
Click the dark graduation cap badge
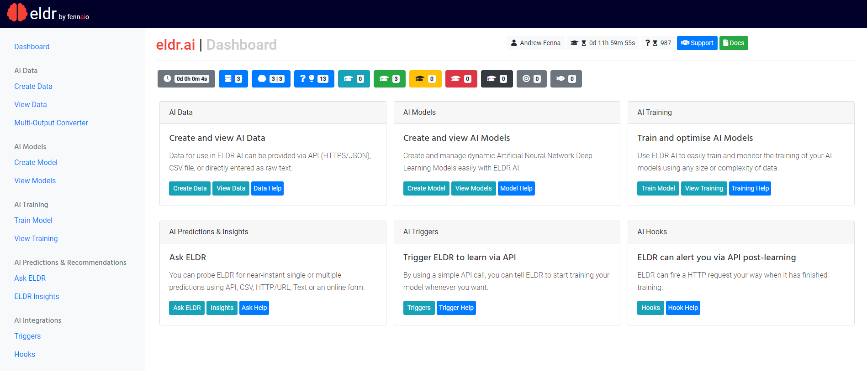coord(497,79)
